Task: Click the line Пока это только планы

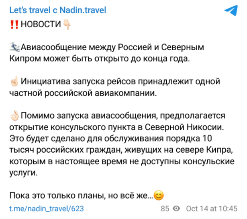Action: pos(81,196)
